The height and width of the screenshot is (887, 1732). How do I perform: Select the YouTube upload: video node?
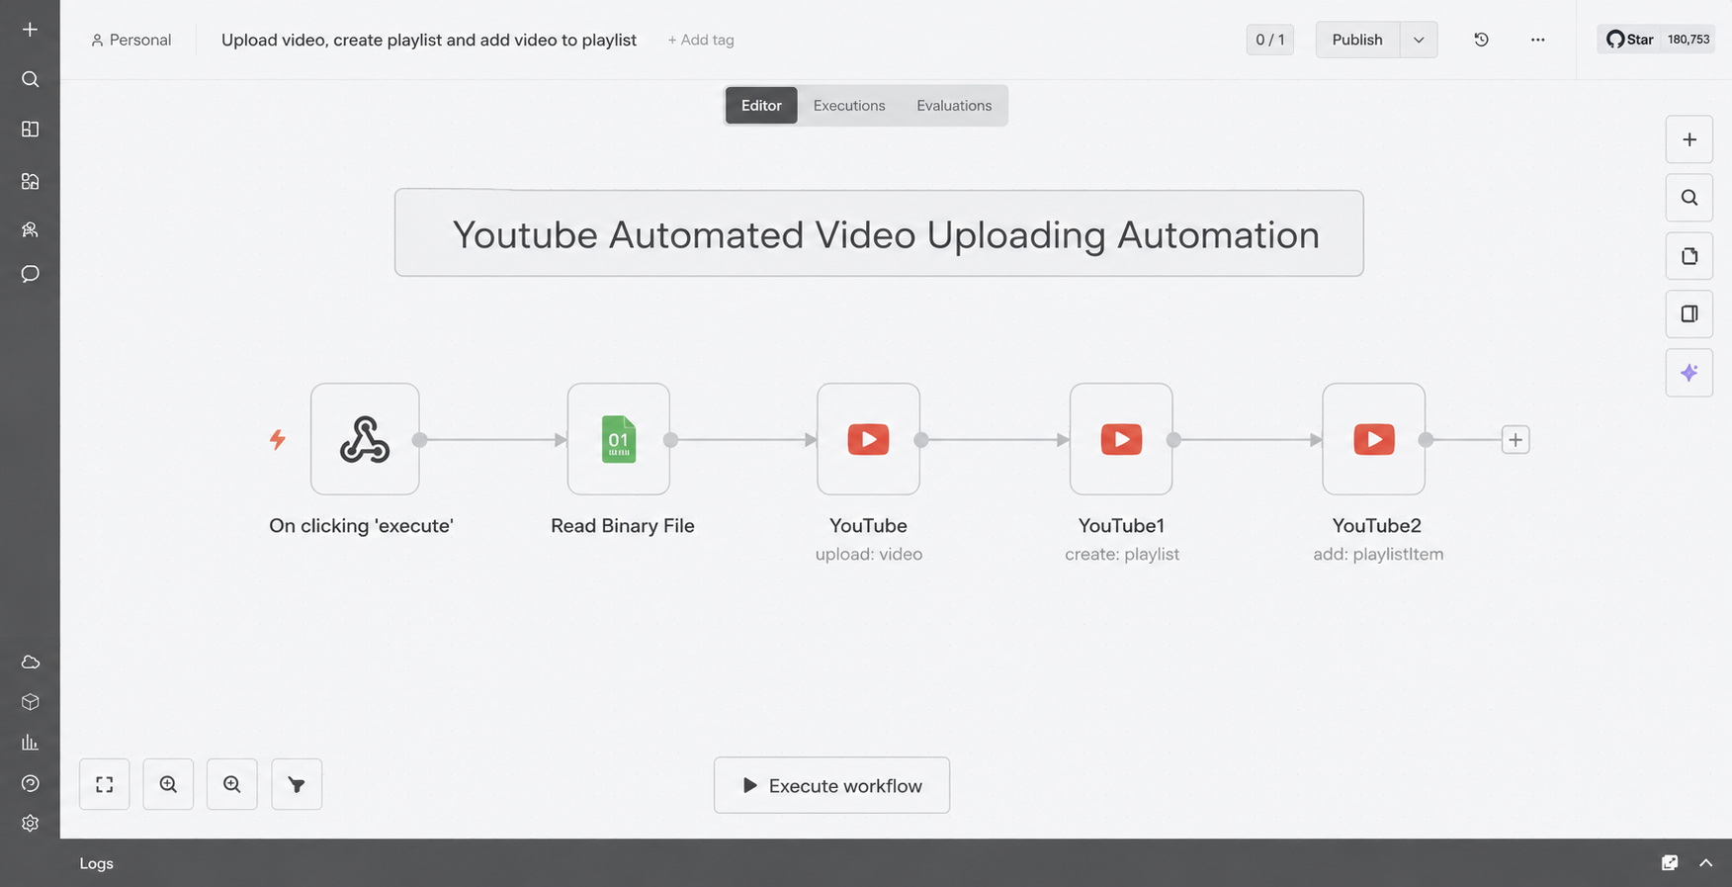point(868,439)
